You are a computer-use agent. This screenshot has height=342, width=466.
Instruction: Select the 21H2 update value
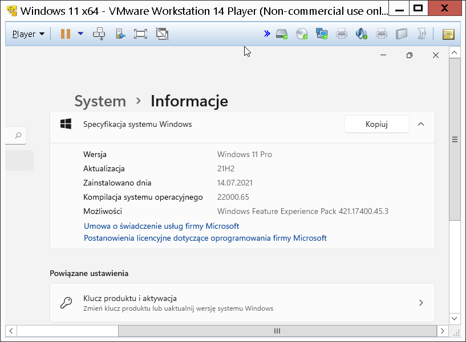tap(226, 168)
